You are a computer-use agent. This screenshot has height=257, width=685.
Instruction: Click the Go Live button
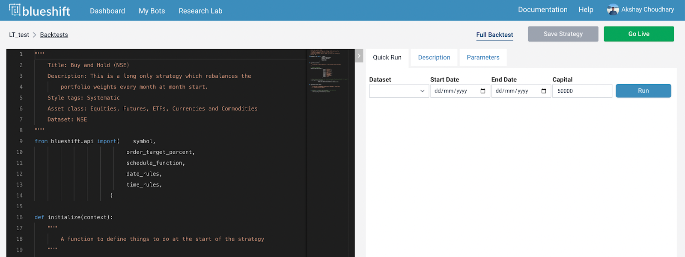639,34
